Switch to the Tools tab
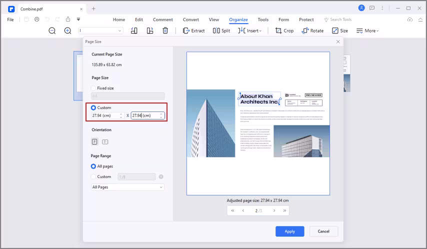The image size is (427, 249). click(x=263, y=19)
